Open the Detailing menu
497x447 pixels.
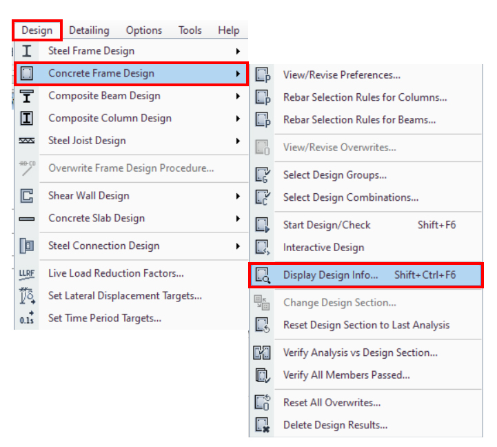pyautogui.click(x=89, y=30)
